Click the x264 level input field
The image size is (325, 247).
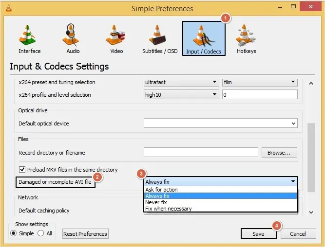pos(260,95)
